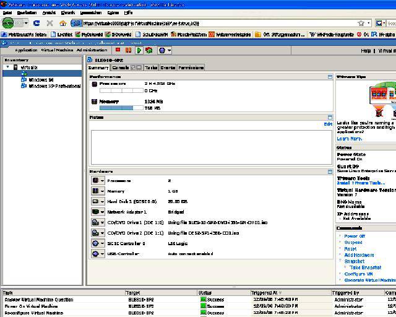
Task: Collapse the Inventory host tree node
Action: (x=8, y=67)
